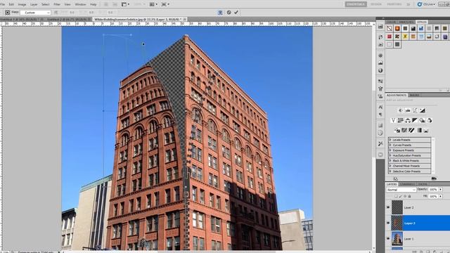Image resolution: width=450 pixels, height=253 pixels.
Task: Add a Threshold adjustment
Action: (411, 131)
